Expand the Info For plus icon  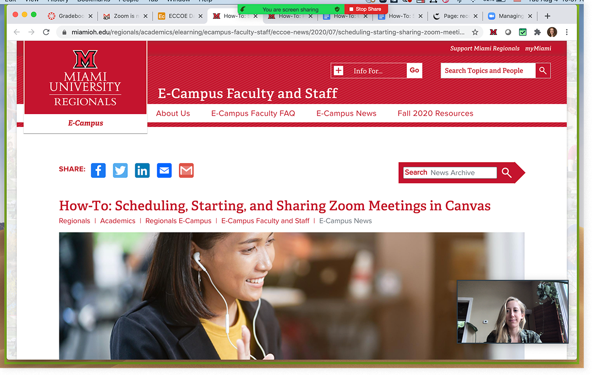pyautogui.click(x=338, y=71)
